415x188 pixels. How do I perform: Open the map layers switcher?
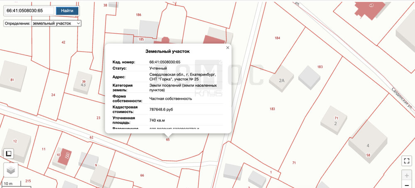[x=11, y=170]
